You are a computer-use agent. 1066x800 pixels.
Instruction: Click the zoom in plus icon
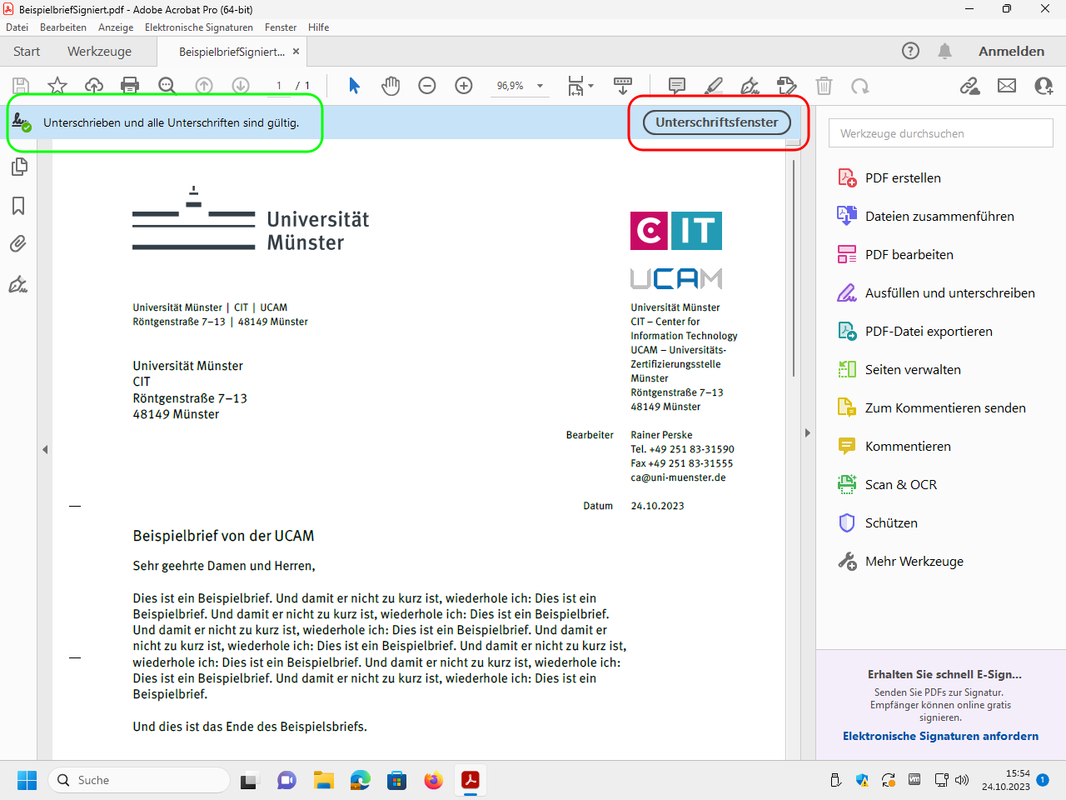click(x=464, y=85)
